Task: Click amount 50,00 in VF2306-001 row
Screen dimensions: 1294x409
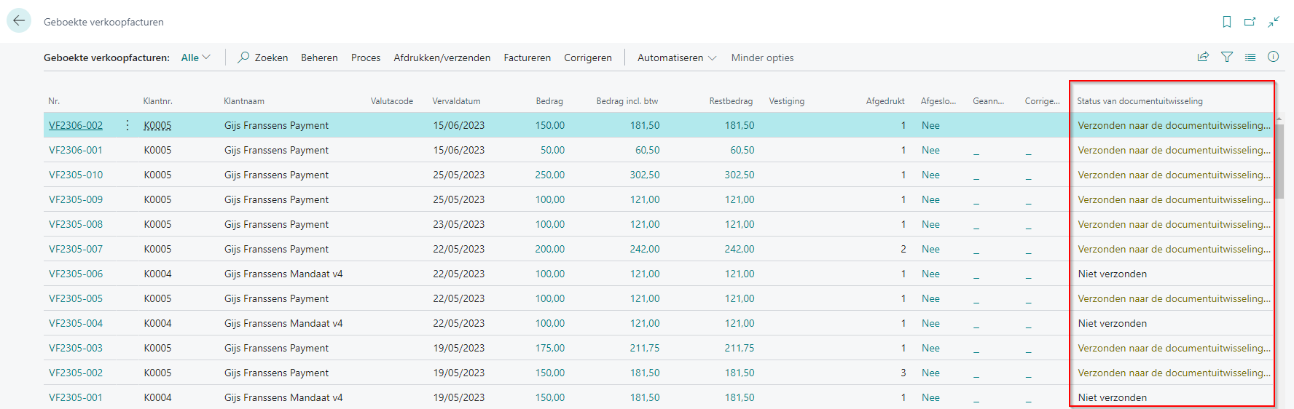Action: (x=552, y=150)
